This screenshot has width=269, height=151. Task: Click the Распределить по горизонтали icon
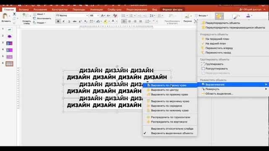pyautogui.click(x=148, y=117)
